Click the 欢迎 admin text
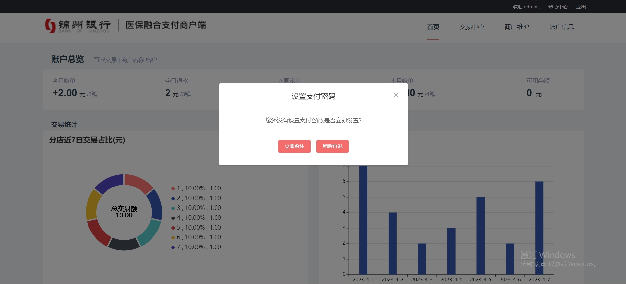This screenshot has height=284, width=626. coord(526,7)
